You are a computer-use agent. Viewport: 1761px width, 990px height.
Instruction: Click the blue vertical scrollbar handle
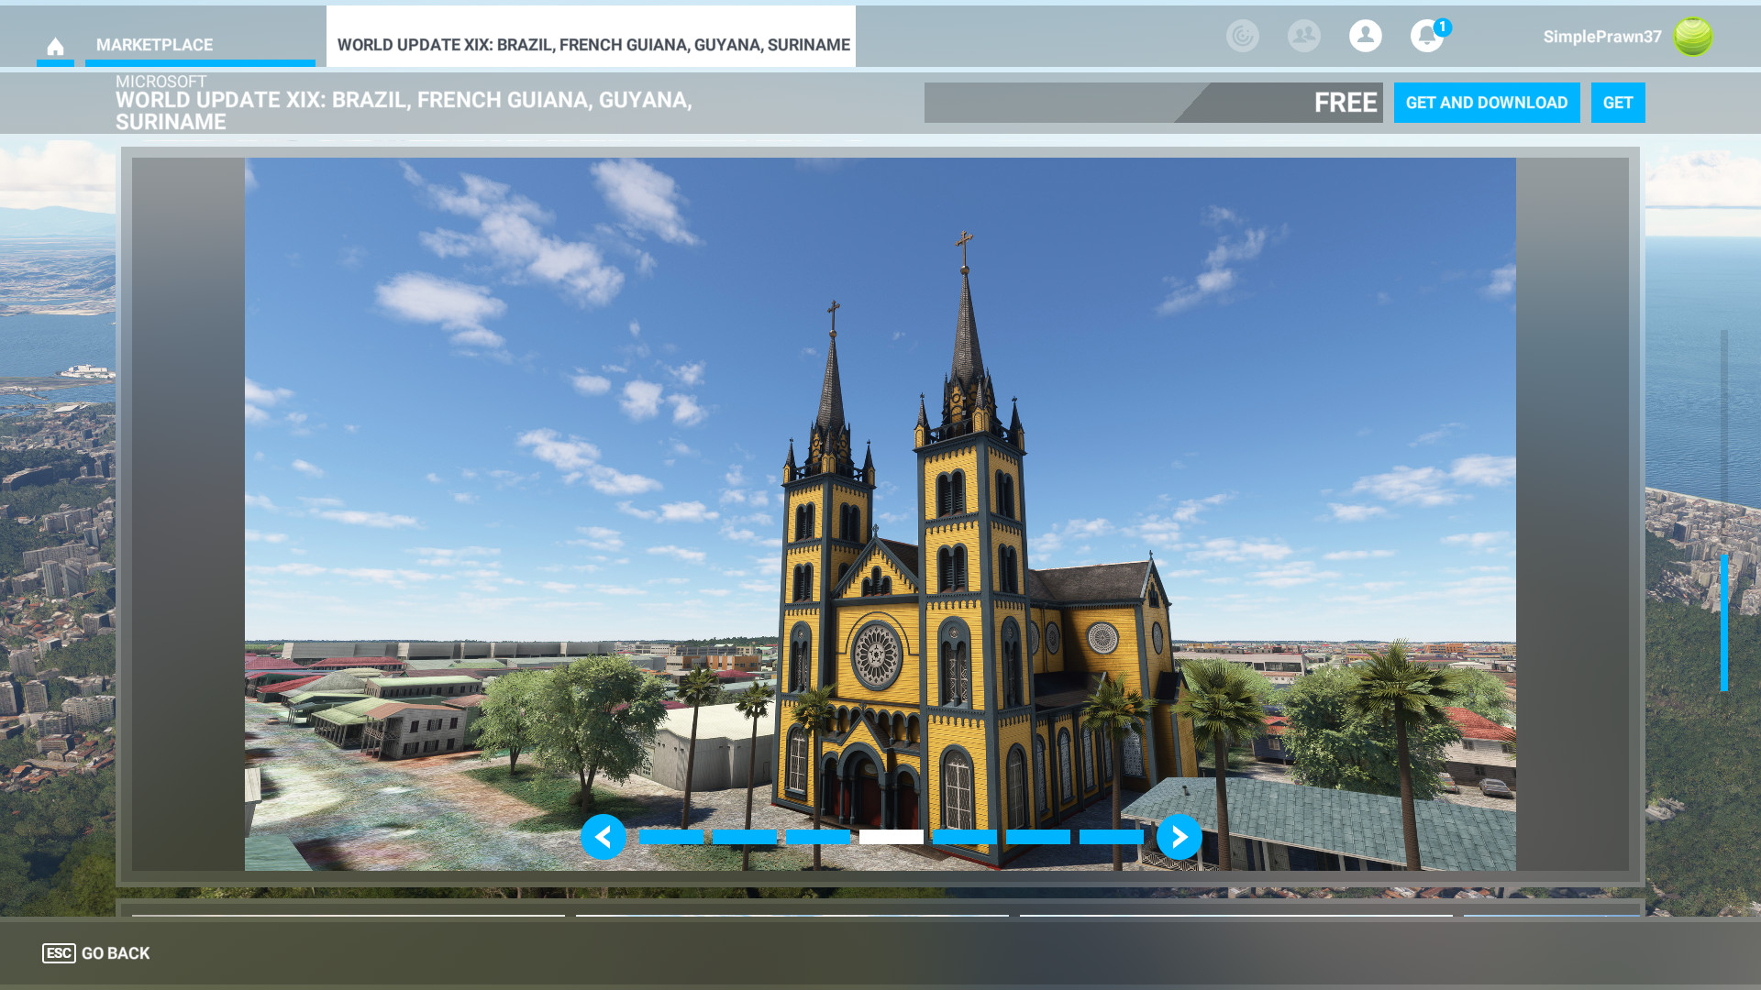tap(1724, 622)
